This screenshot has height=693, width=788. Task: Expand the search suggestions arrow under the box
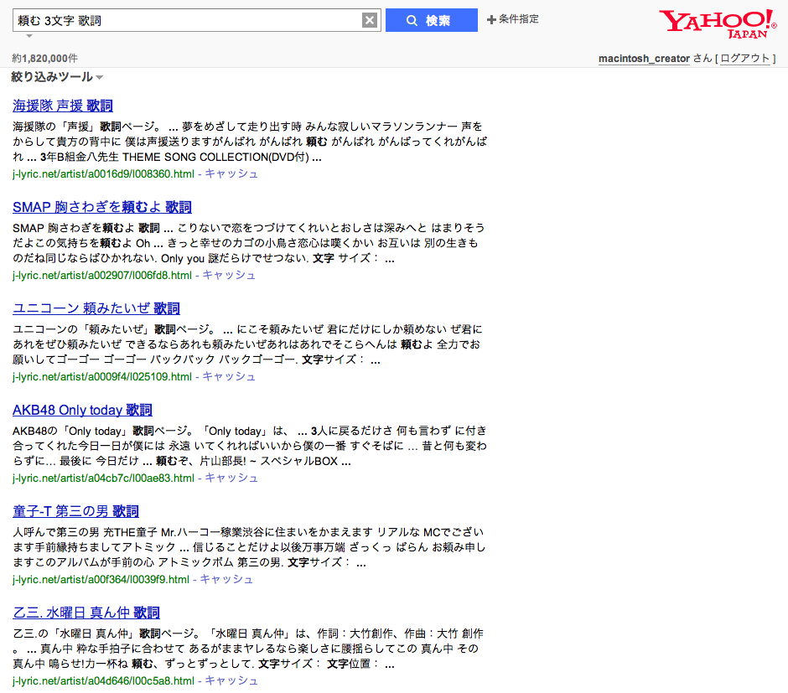coord(29,36)
